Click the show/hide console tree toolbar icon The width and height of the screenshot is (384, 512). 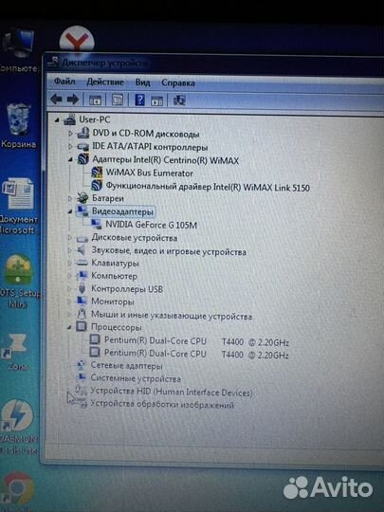(x=95, y=101)
